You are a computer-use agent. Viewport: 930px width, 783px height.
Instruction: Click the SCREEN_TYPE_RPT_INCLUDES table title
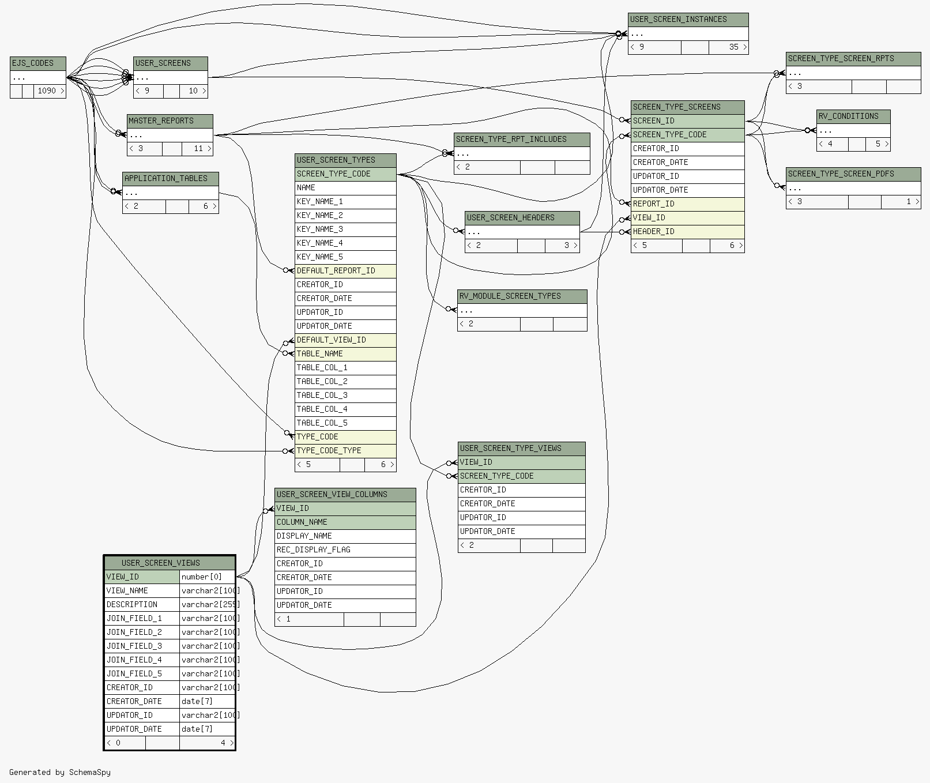522,140
